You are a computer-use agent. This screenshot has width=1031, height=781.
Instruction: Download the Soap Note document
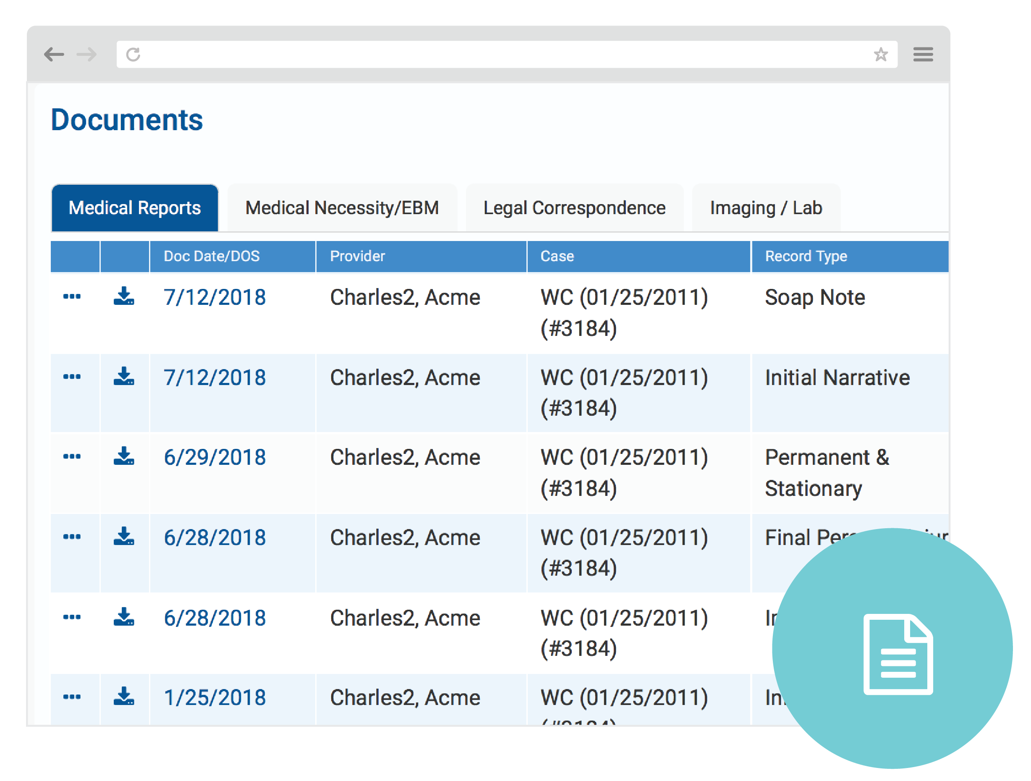[123, 296]
